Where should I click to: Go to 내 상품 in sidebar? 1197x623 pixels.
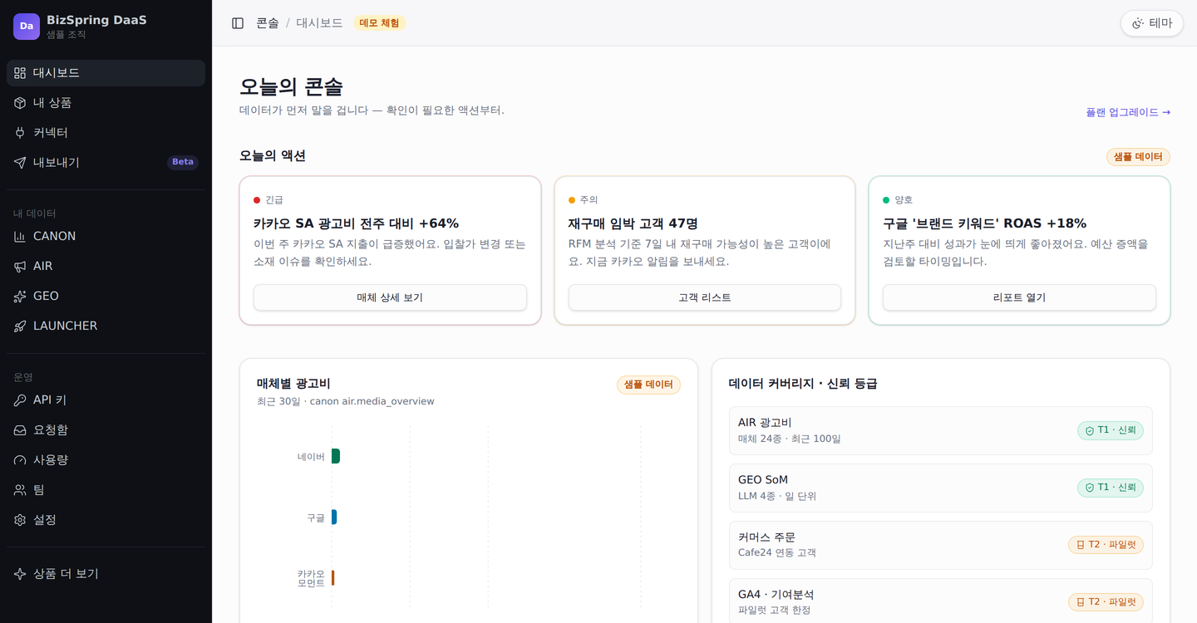tap(106, 103)
